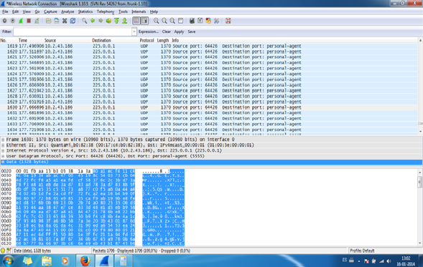The height and width of the screenshot is (267, 423).
Task: Stop the running capture
Action: [29, 21]
